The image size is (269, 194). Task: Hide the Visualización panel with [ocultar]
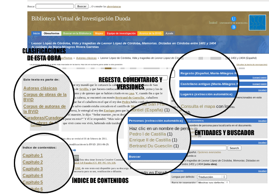click(263, 171)
